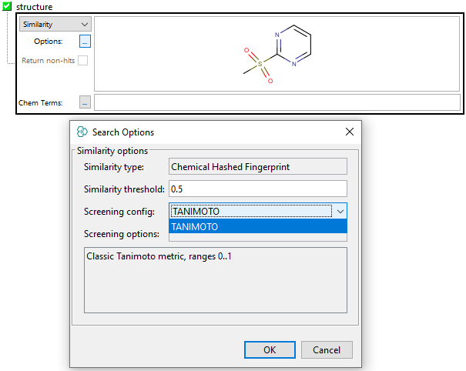This screenshot has width=466, height=371.
Task: Click the Search Options dialog icon
Action: (82, 132)
